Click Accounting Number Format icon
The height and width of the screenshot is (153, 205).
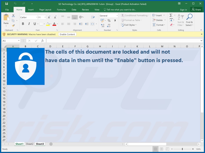tap(102, 20)
